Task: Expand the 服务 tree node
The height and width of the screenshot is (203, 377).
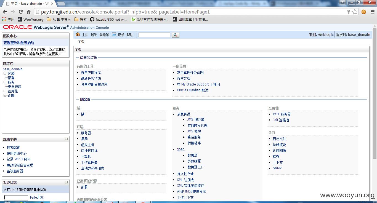Action: click(5, 82)
